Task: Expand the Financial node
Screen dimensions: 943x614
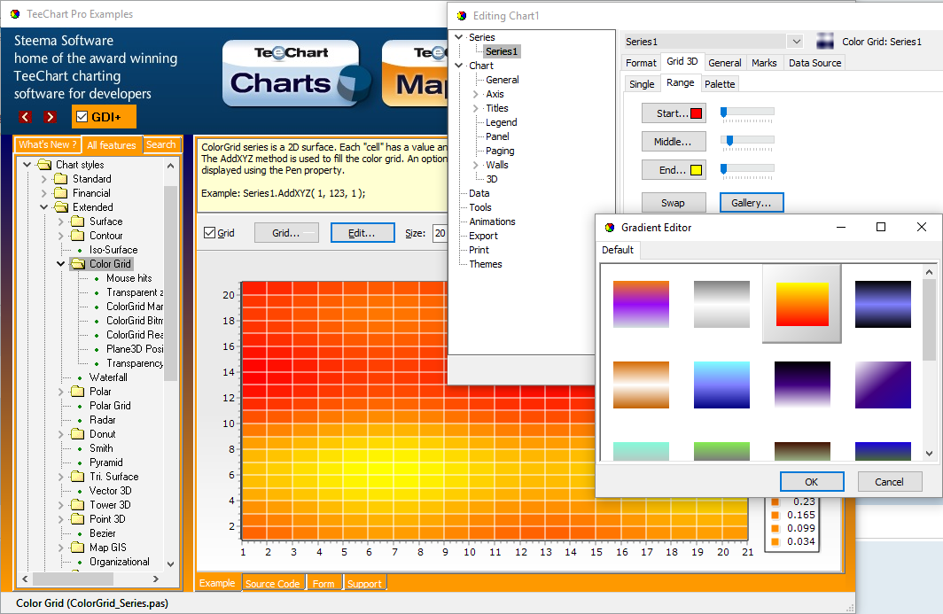Action: pos(43,193)
